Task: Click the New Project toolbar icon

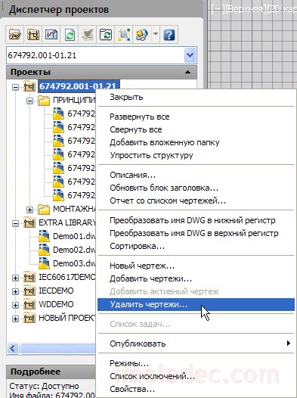Action: 33,34
